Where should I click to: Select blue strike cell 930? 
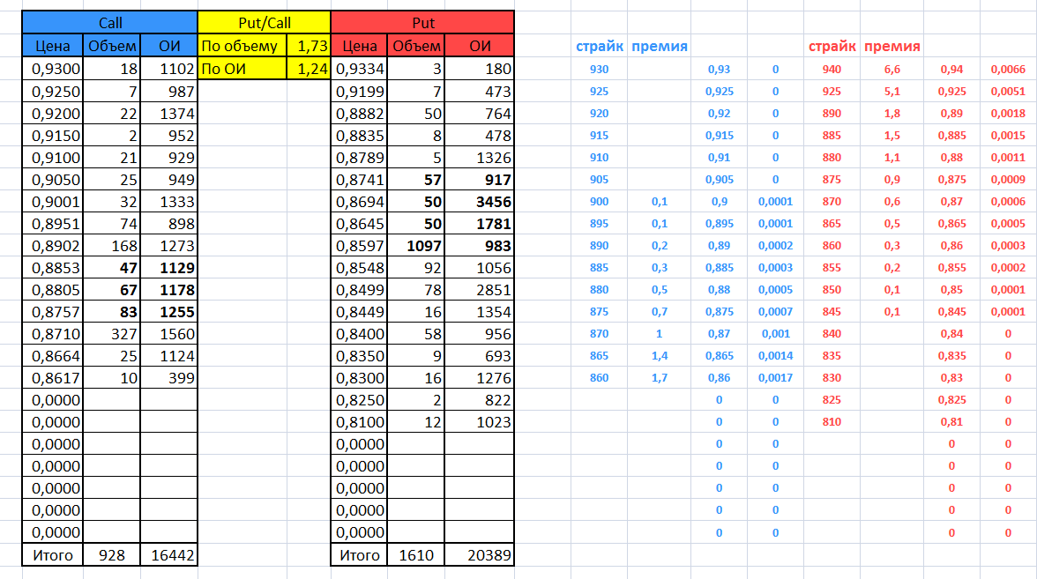pyautogui.click(x=600, y=69)
